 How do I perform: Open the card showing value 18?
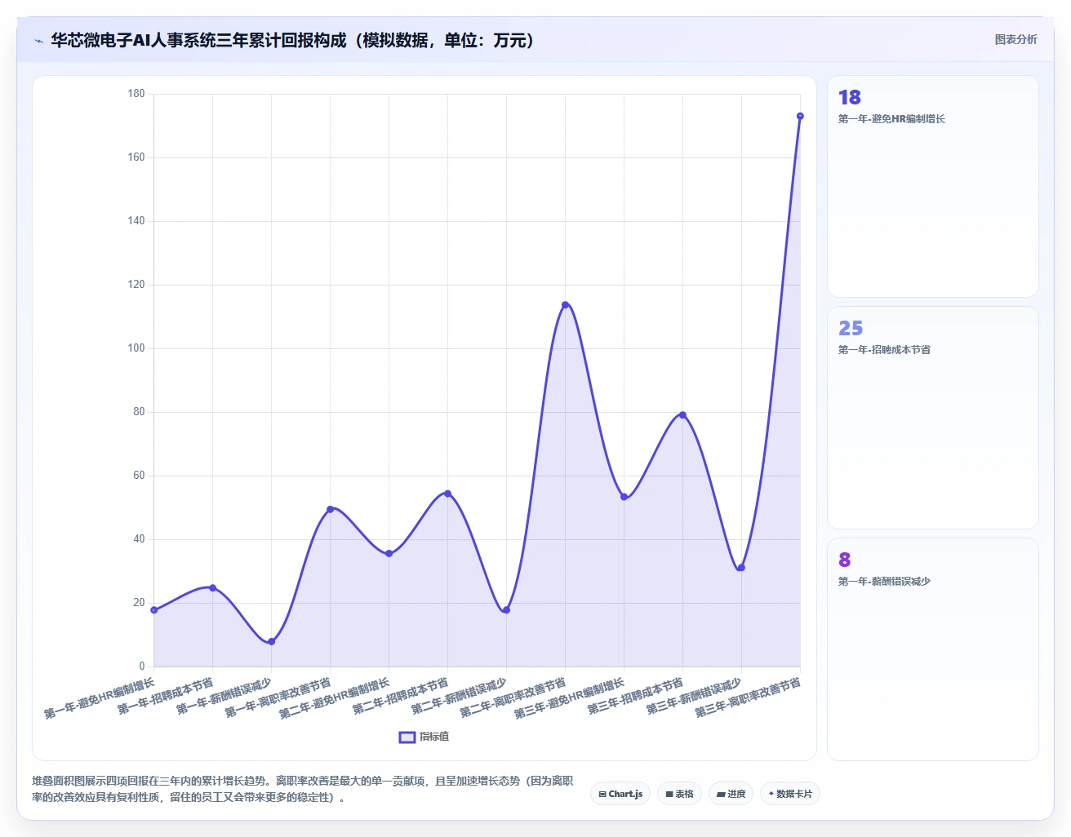point(933,187)
